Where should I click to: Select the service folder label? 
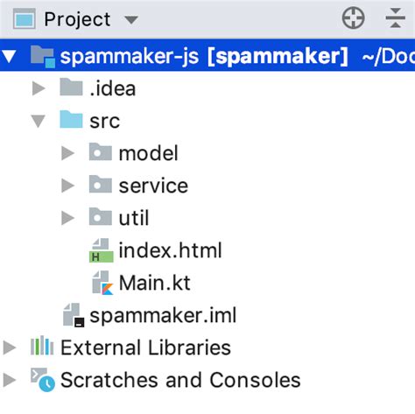pos(153,186)
